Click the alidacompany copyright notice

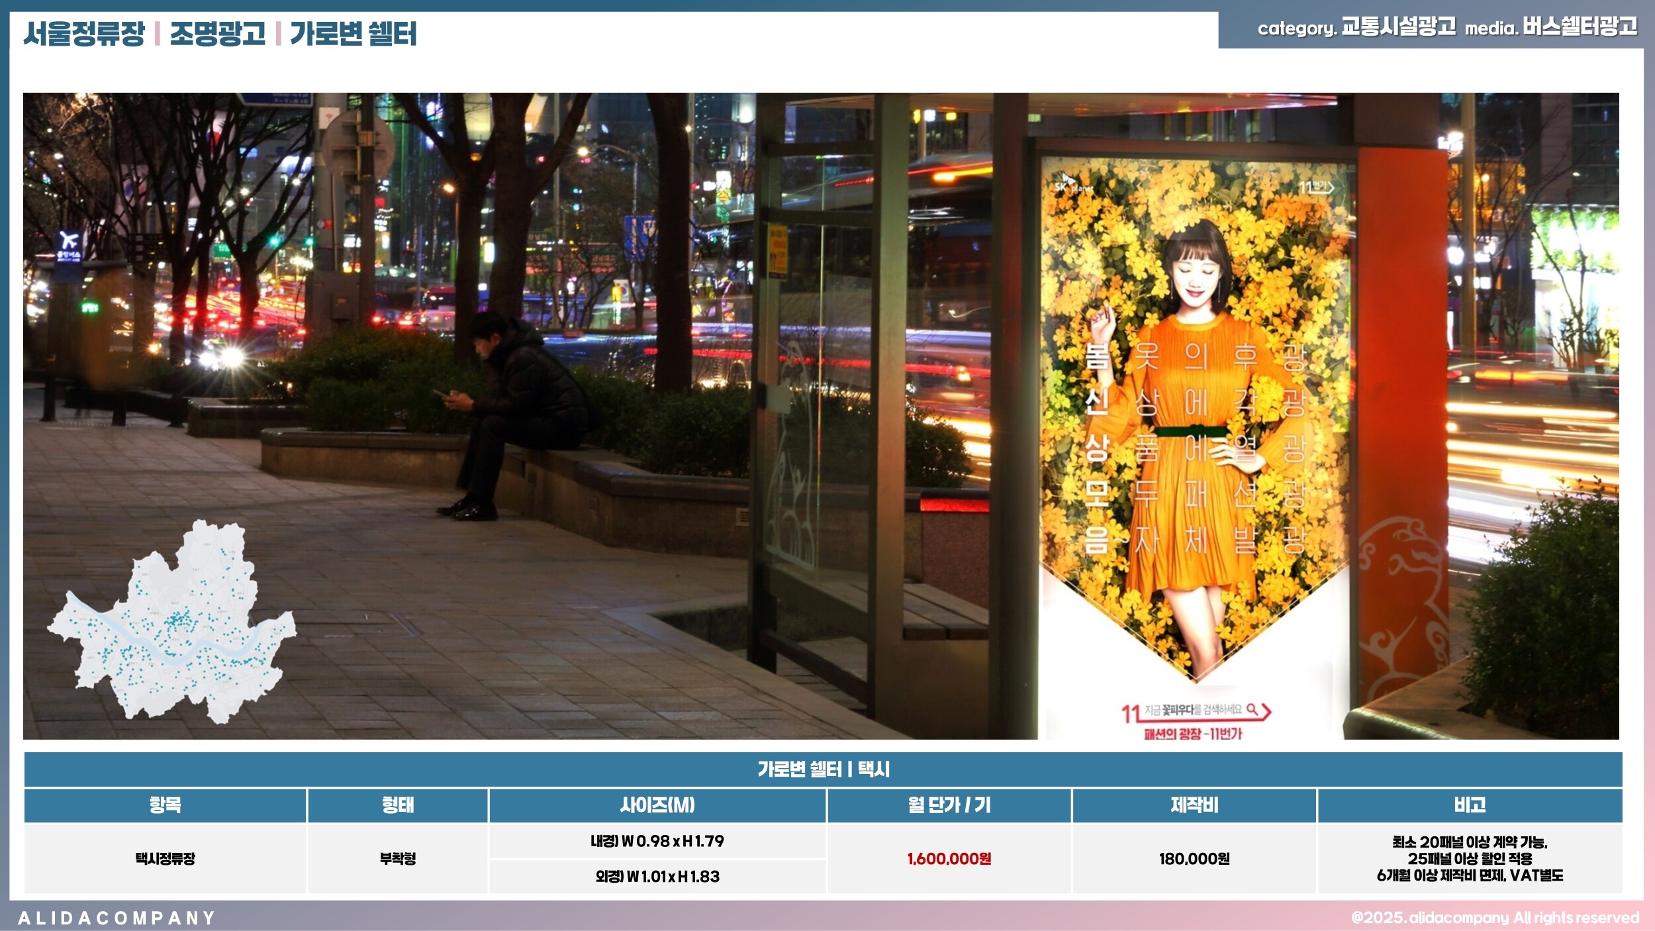coord(1495,918)
